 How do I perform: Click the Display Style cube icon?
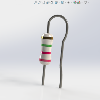coord(62,2)
